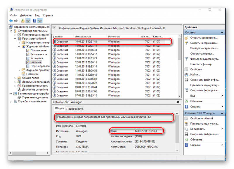
Task: Click the Фильтр текущего жур... funnel icon
Action: [x=186, y=59]
